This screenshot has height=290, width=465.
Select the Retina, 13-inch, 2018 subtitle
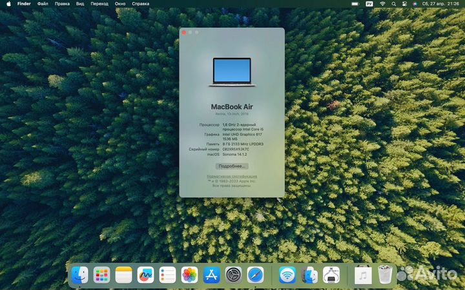click(x=232, y=114)
